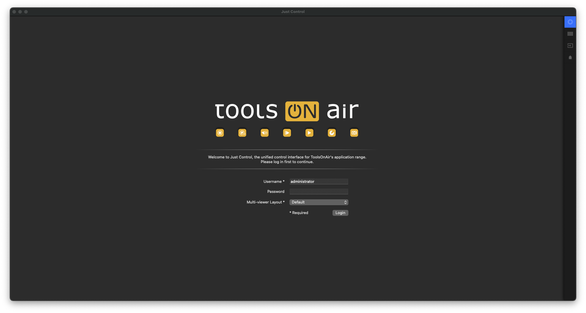Click the input arrow icon in the right sidebar
Viewport: 586px width, 313px height.
click(x=570, y=46)
